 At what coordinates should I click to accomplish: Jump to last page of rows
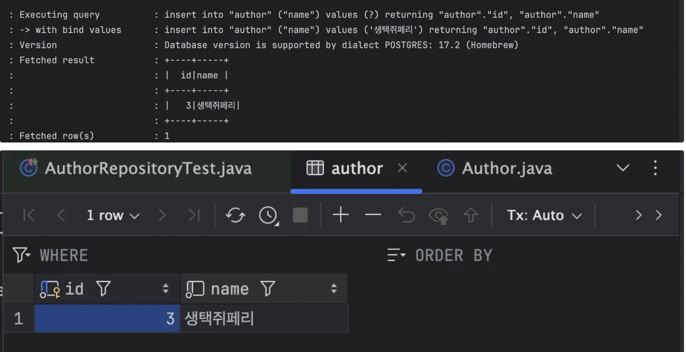tap(194, 215)
